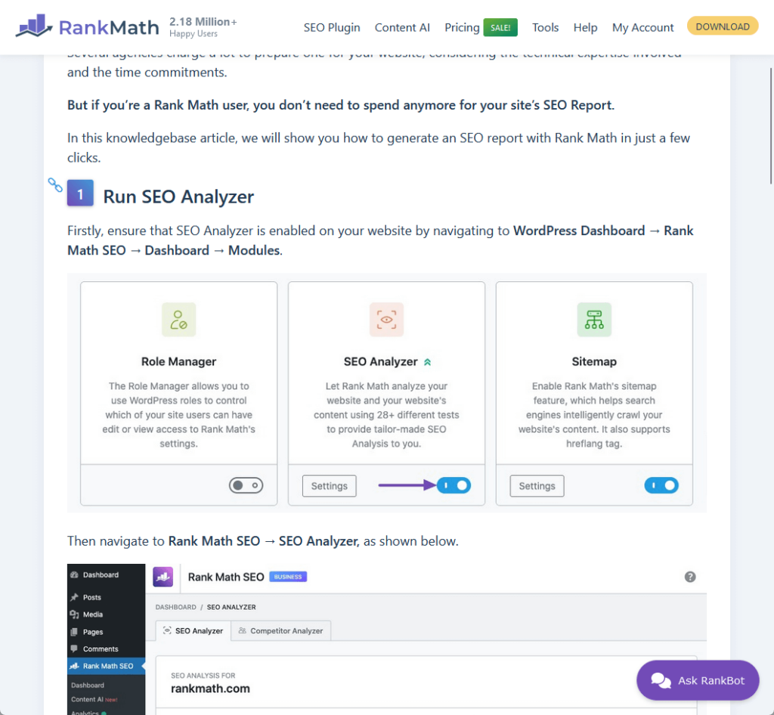This screenshot has width=774, height=715.
Task: Open the Tools menu
Action: click(545, 27)
